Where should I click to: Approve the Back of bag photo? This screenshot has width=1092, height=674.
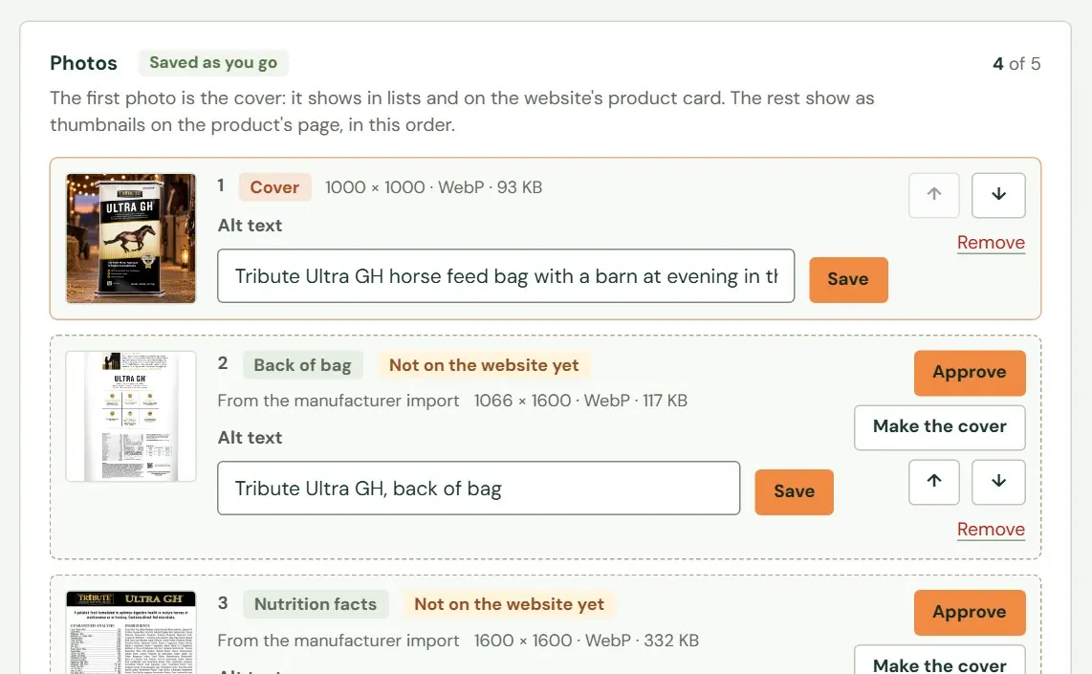[x=970, y=373]
